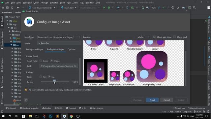Click the Resize slider handle
This screenshot has width=211, height=119.
pos(54,81)
